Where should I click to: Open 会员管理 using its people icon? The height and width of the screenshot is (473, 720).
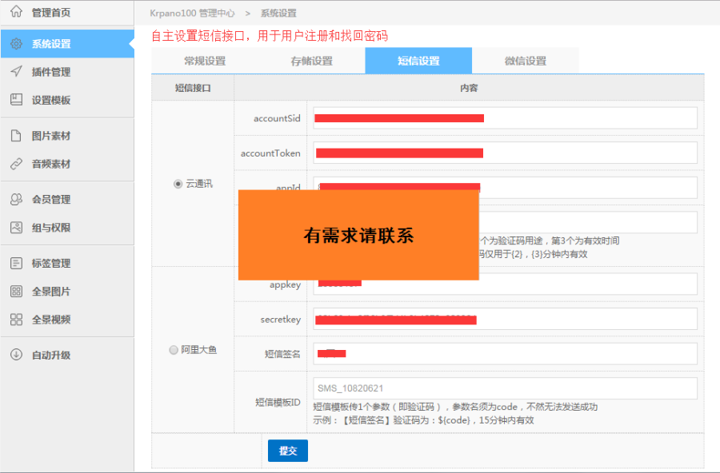pos(17,199)
